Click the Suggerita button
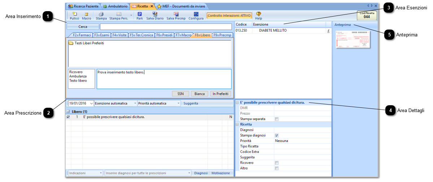The width and height of the screenshot is (433, 182). [191, 103]
